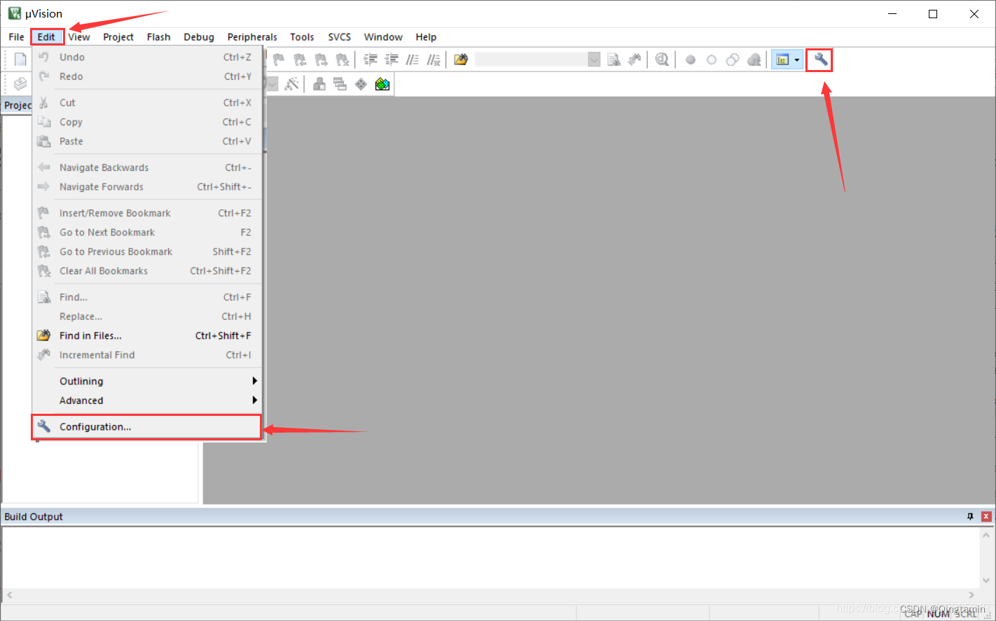The height and width of the screenshot is (621, 996).
Task: Click Go to Next Bookmark toolbar icon
Action: click(321, 60)
